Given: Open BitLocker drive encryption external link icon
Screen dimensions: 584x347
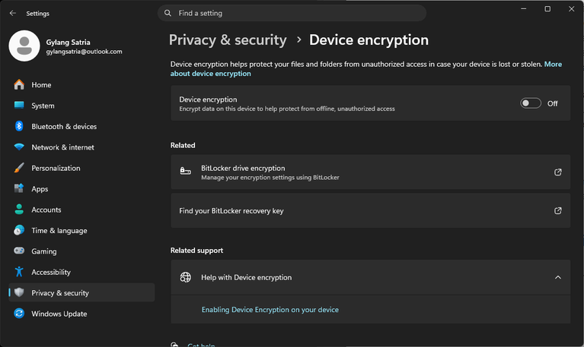Looking at the screenshot, I should (557, 172).
